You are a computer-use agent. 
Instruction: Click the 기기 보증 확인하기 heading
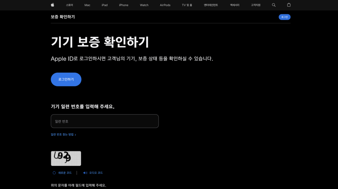[x=100, y=42]
